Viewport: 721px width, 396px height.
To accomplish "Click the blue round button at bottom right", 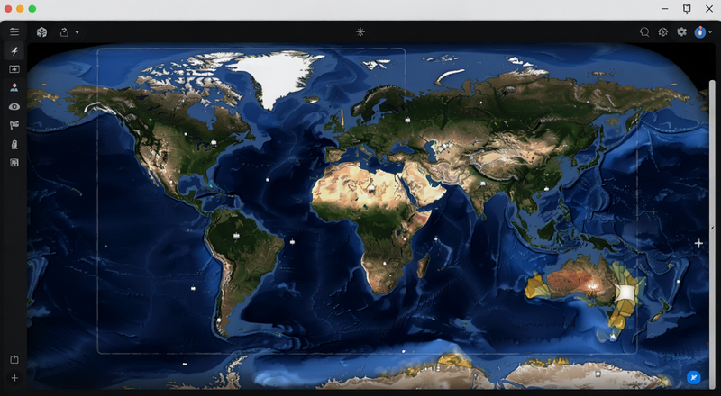I will [693, 378].
